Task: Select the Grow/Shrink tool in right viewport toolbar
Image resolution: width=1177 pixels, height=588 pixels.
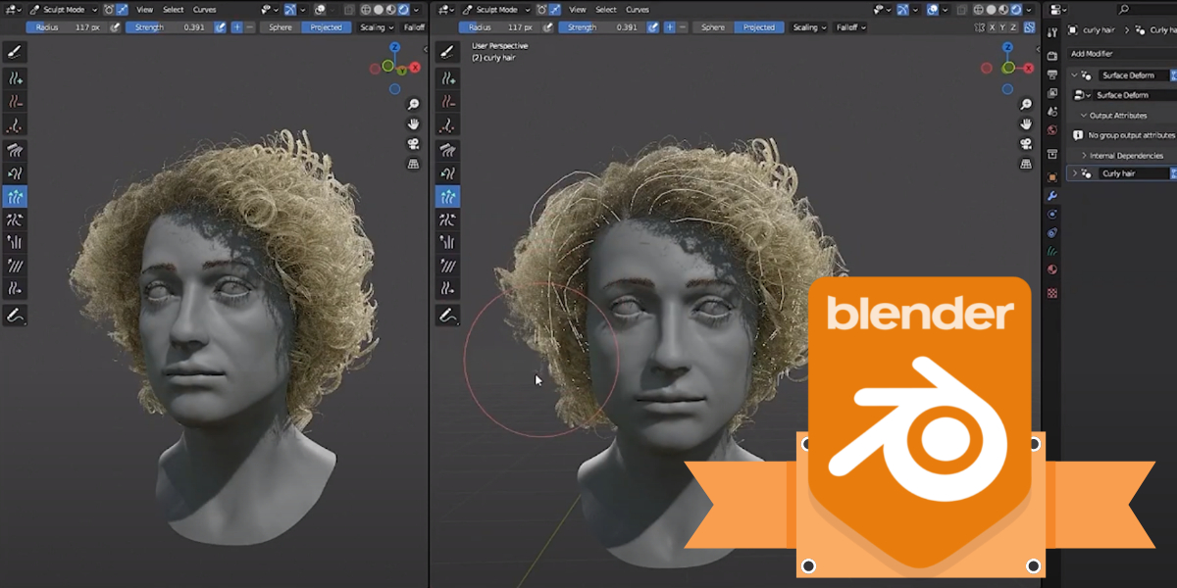Action: (x=447, y=197)
